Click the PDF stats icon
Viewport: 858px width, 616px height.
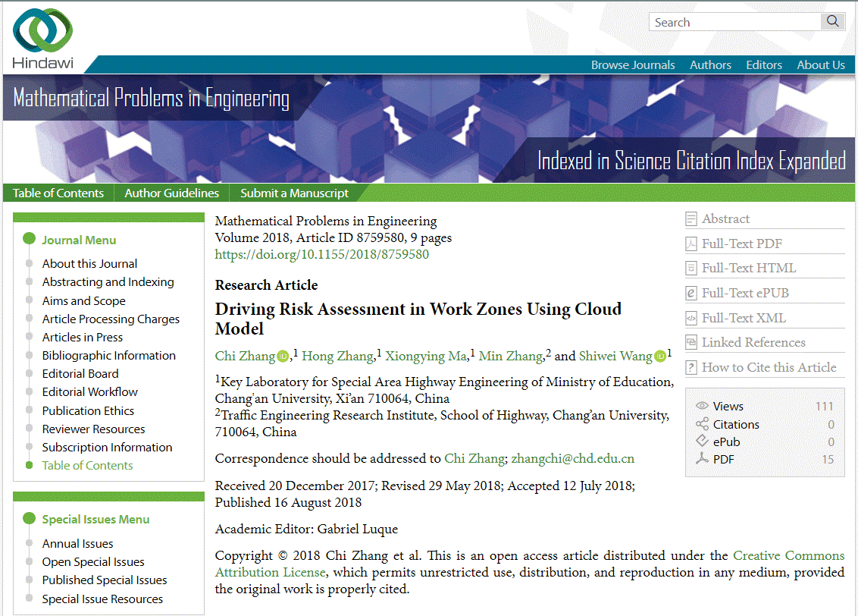[x=702, y=458]
